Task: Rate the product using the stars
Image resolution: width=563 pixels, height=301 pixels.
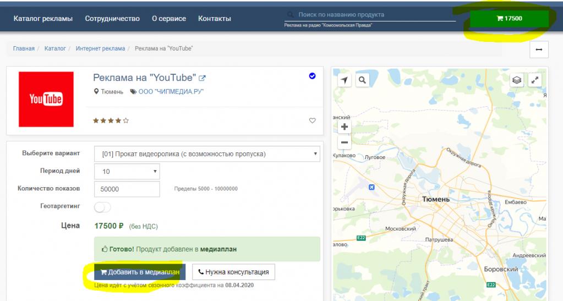Action: click(x=111, y=120)
